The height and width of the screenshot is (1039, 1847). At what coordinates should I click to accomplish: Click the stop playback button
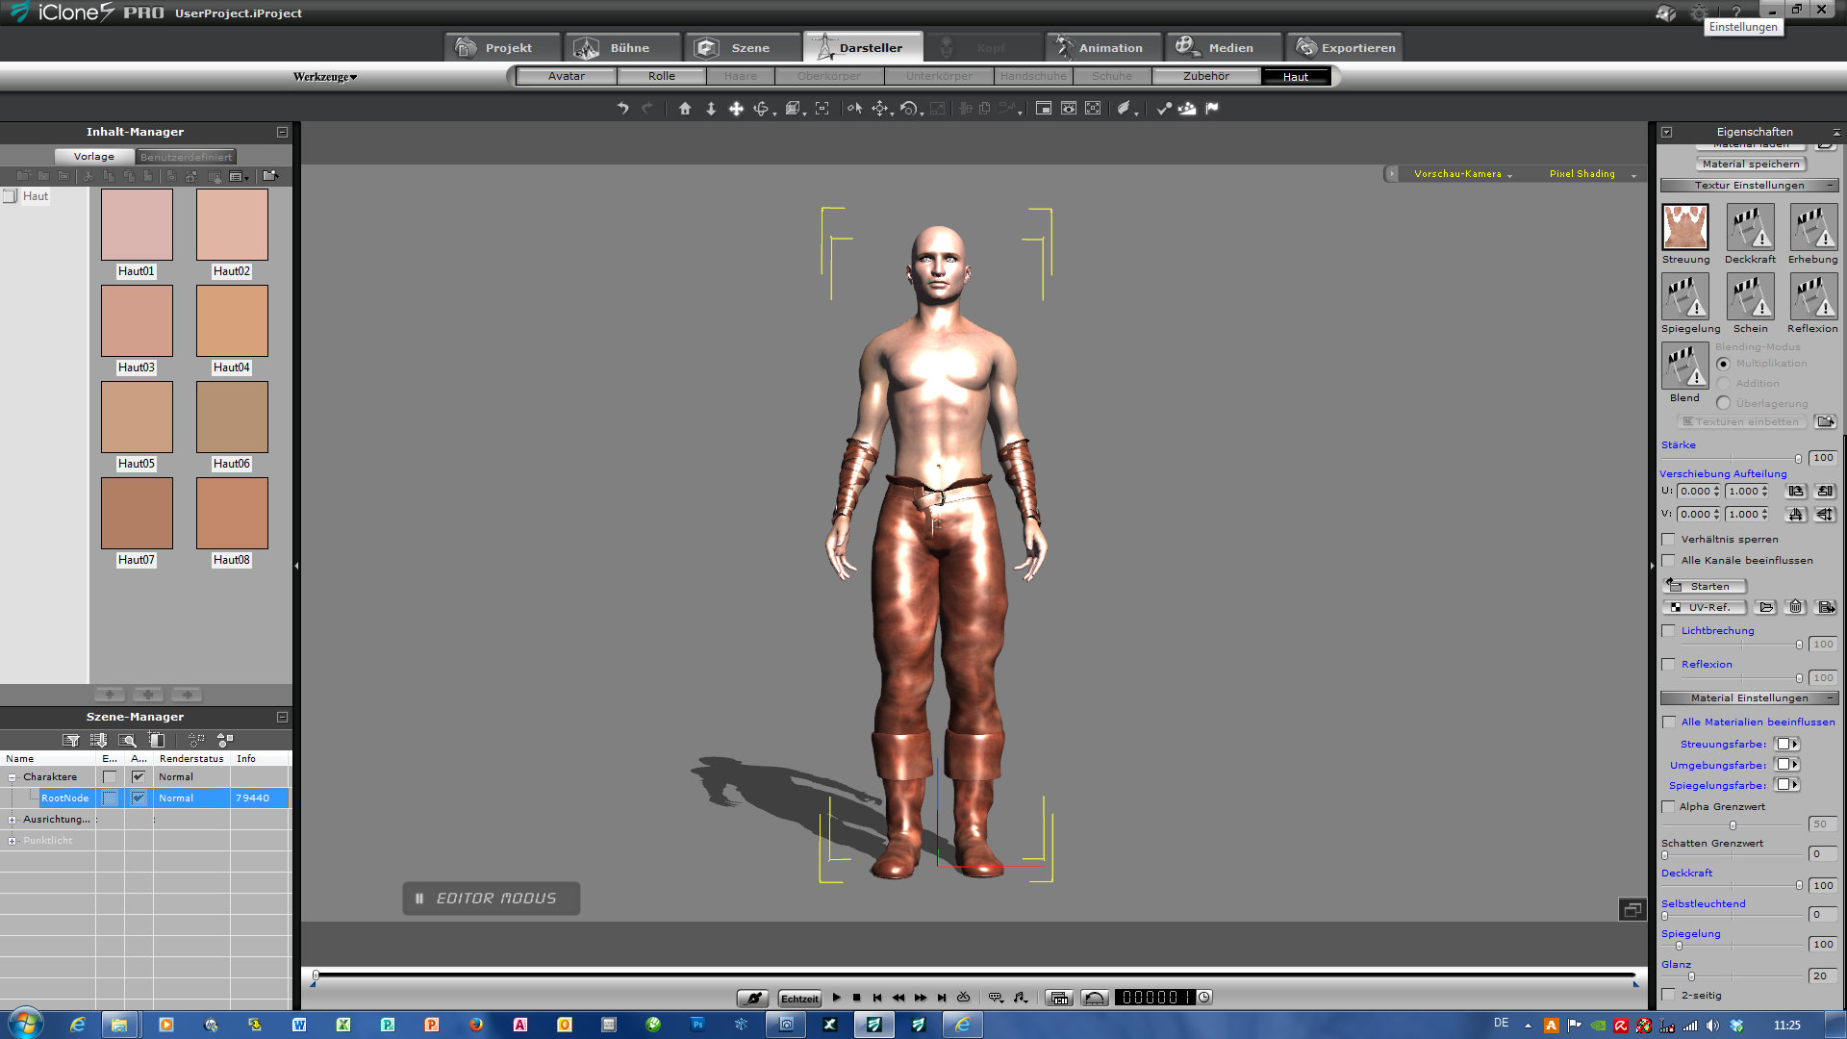click(x=857, y=998)
